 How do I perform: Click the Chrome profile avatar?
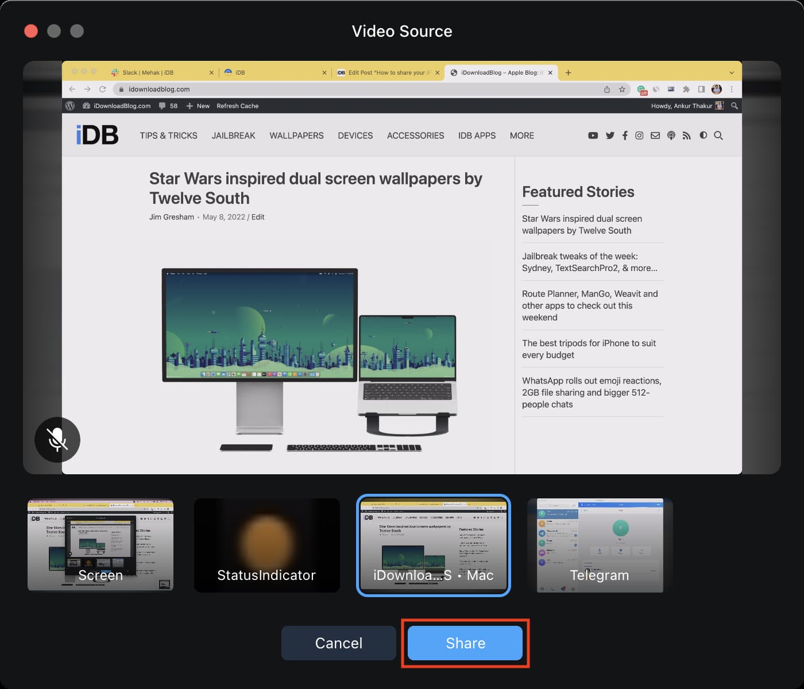716,89
